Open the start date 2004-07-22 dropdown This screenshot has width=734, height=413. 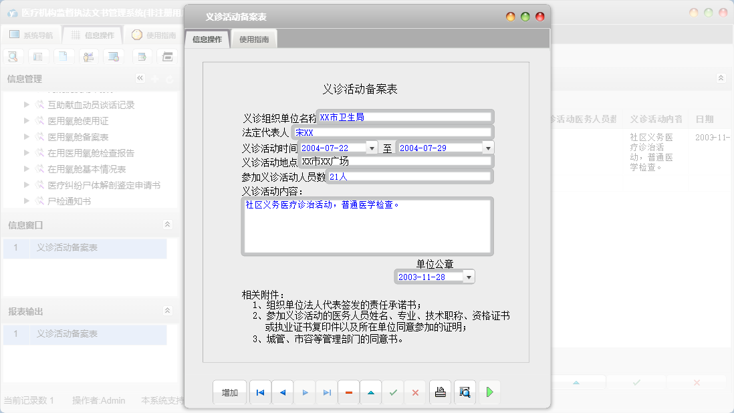[x=372, y=147]
